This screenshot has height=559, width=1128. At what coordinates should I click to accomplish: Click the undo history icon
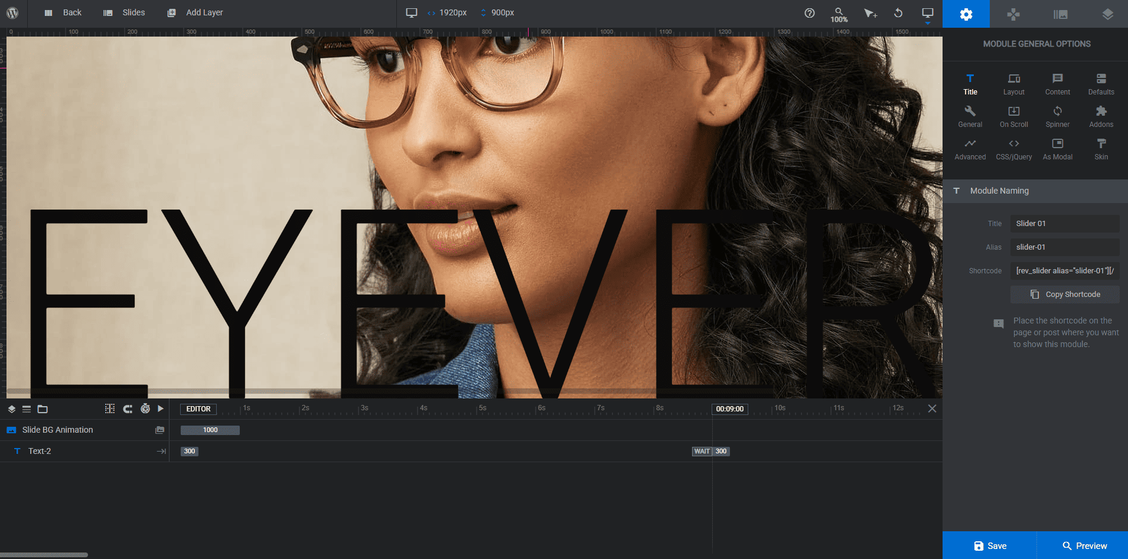[898, 13]
